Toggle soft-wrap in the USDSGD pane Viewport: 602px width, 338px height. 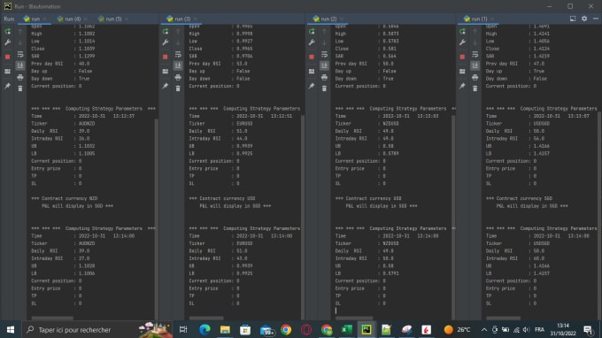pos(475,55)
